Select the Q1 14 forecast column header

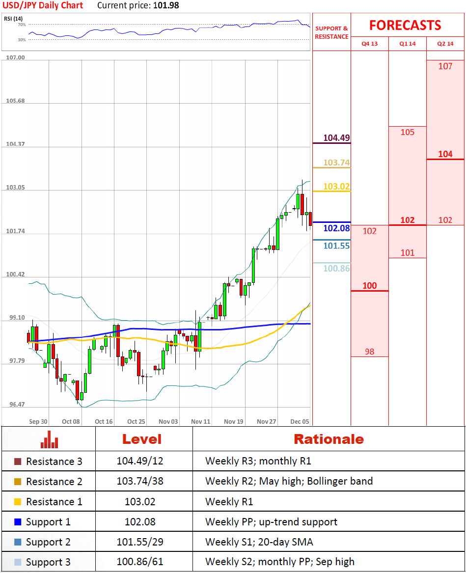[x=407, y=44]
